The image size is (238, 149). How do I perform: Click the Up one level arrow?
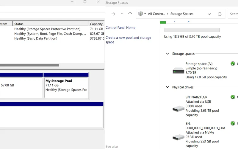(x=130, y=14)
